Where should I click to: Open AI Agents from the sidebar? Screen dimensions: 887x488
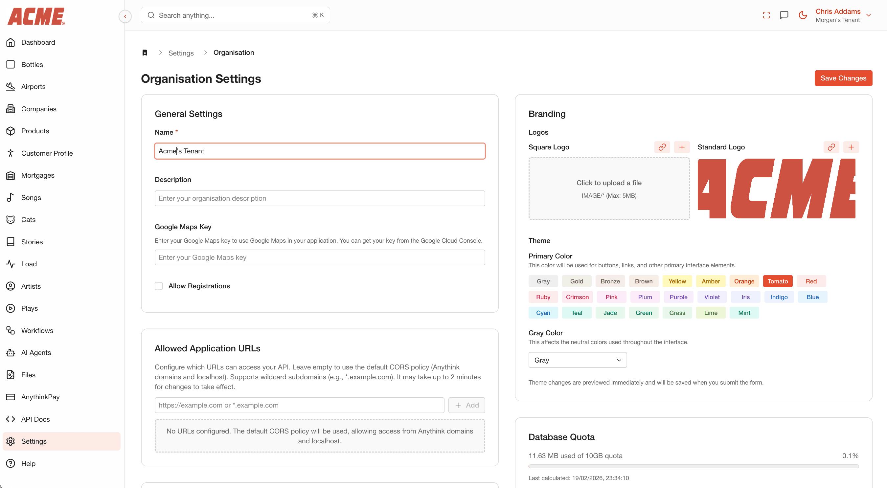pyautogui.click(x=36, y=352)
